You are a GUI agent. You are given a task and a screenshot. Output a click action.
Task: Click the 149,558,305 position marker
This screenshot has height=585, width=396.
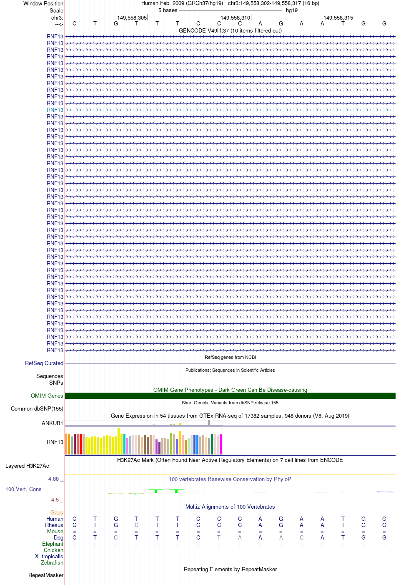132,18
